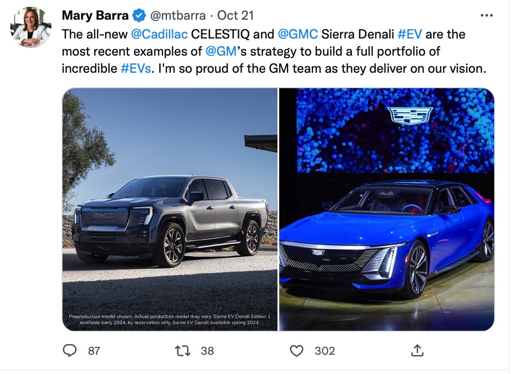Open Mary Barra's profile avatar
This screenshot has width=513, height=374.
click(31, 27)
